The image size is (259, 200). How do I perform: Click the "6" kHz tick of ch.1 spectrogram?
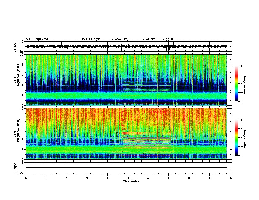point(23,75)
